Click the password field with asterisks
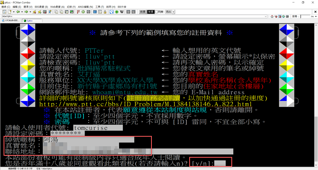318x170 pixels. point(68,134)
